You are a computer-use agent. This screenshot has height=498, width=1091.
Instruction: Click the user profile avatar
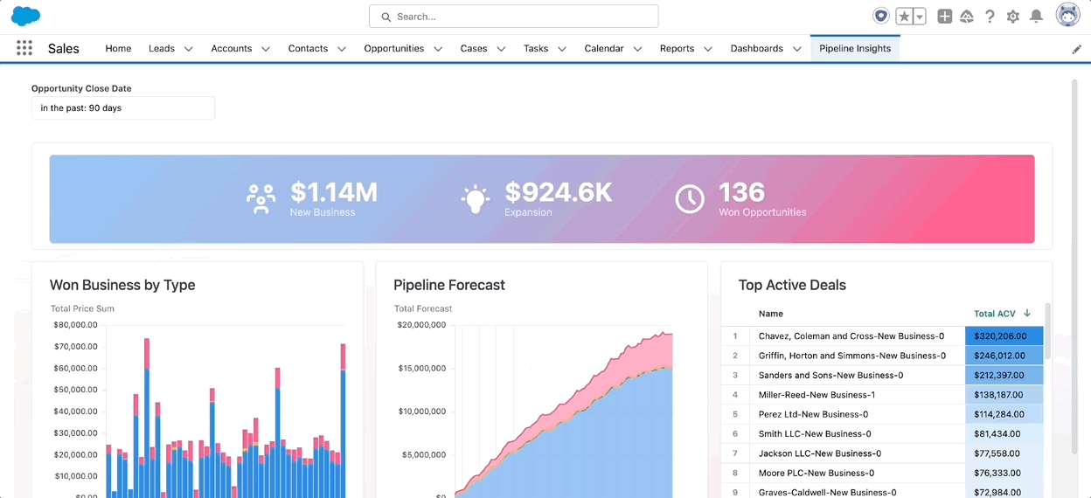tap(1068, 16)
